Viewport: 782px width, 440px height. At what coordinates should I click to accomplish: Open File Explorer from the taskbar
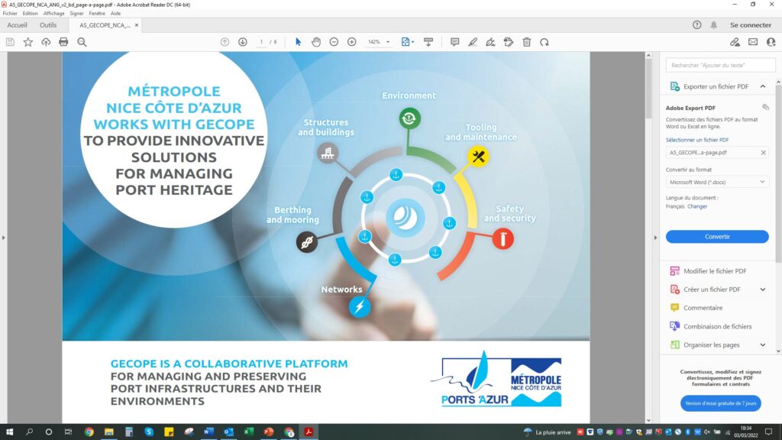pos(108,432)
